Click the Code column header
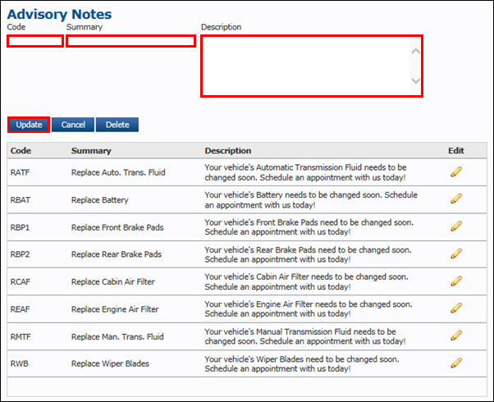Screen dimensions: 494x402 coord(21,151)
